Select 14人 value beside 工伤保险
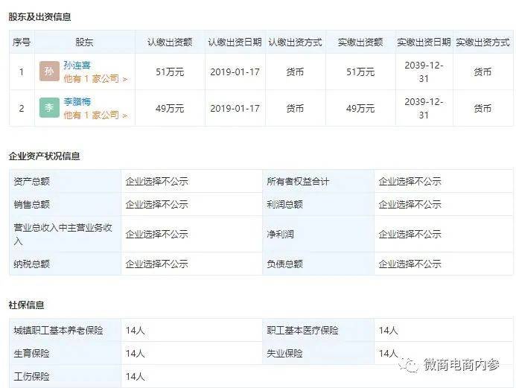 click(136, 377)
